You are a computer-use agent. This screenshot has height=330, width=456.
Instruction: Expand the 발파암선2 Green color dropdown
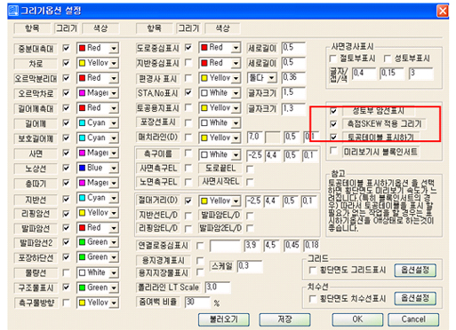[114, 242]
